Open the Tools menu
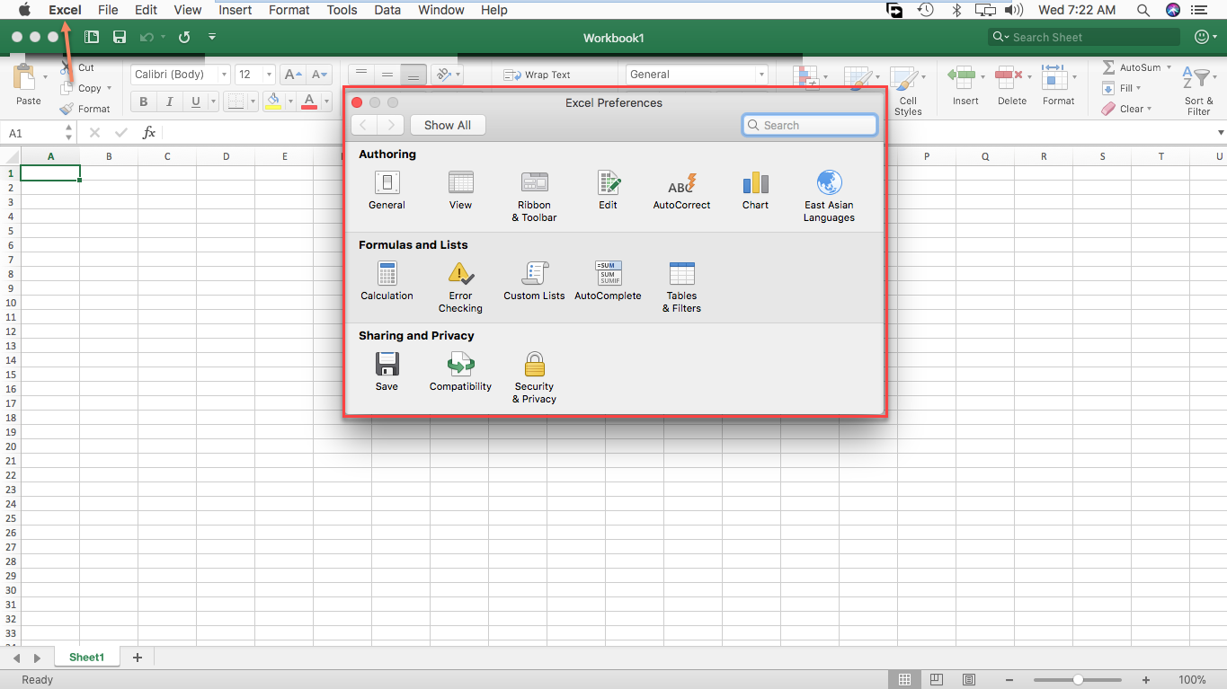Screen dimensions: 1227x689 (342, 10)
